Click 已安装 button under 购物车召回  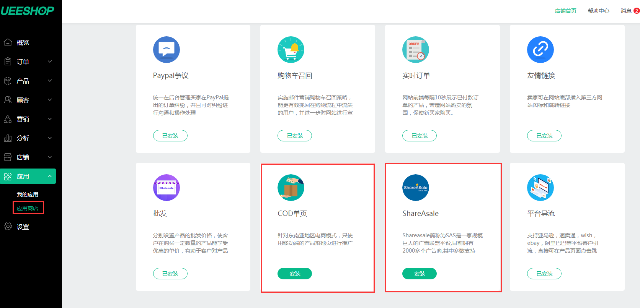(x=295, y=136)
